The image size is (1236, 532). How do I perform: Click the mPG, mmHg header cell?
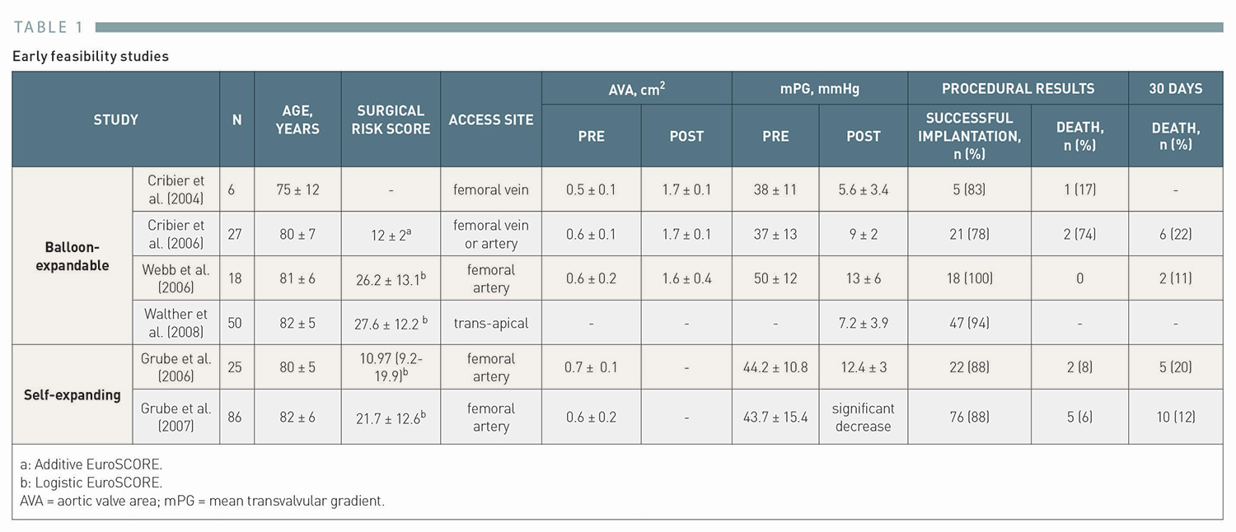pos(819,88)
